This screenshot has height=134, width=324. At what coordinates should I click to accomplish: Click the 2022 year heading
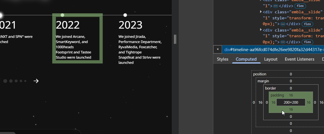point(68,25)
